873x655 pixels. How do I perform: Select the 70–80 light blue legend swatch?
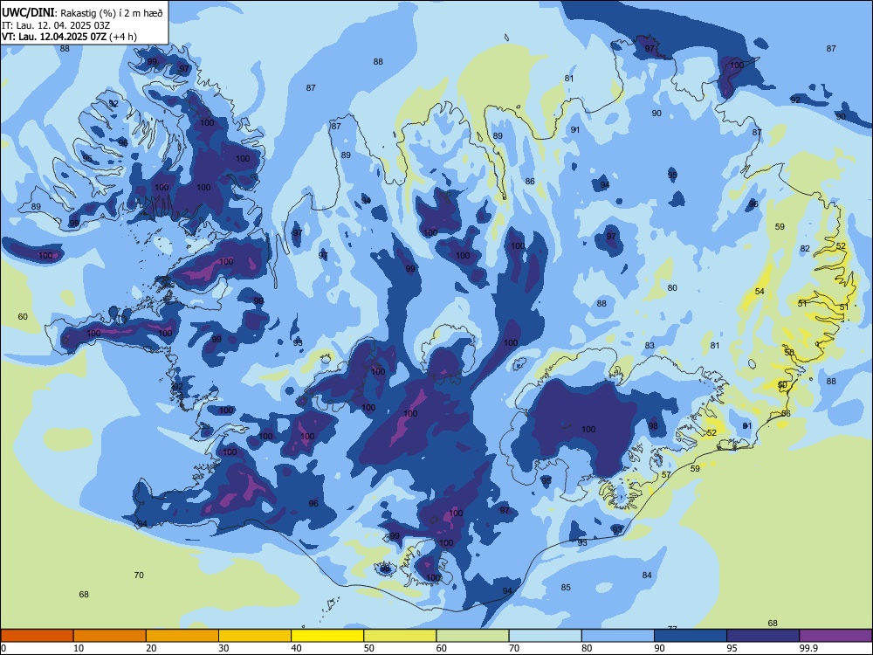[x=545, y=636]
